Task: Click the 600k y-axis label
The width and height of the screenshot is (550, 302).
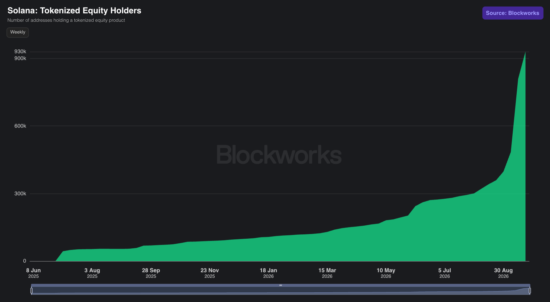Action: pos(20,126)
